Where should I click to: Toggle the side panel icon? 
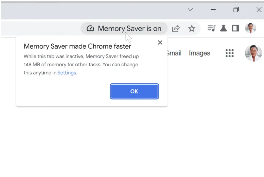click(x=235, y=28)
